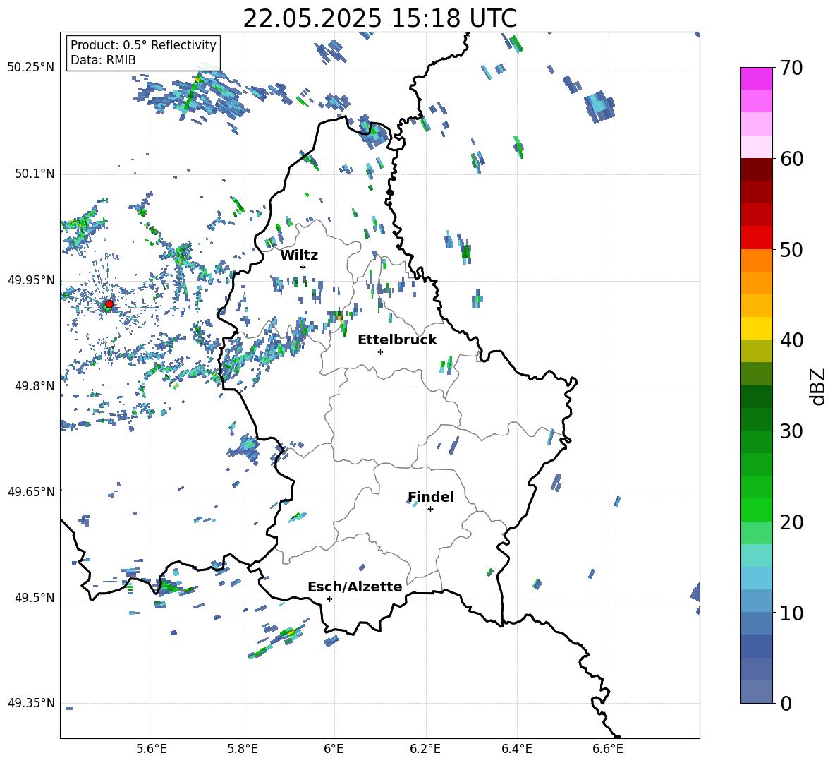Click the 49.35°N latitude label

[31, 703]
